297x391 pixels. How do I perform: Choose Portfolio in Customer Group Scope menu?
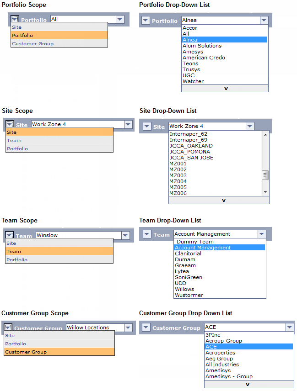[59, 343]
